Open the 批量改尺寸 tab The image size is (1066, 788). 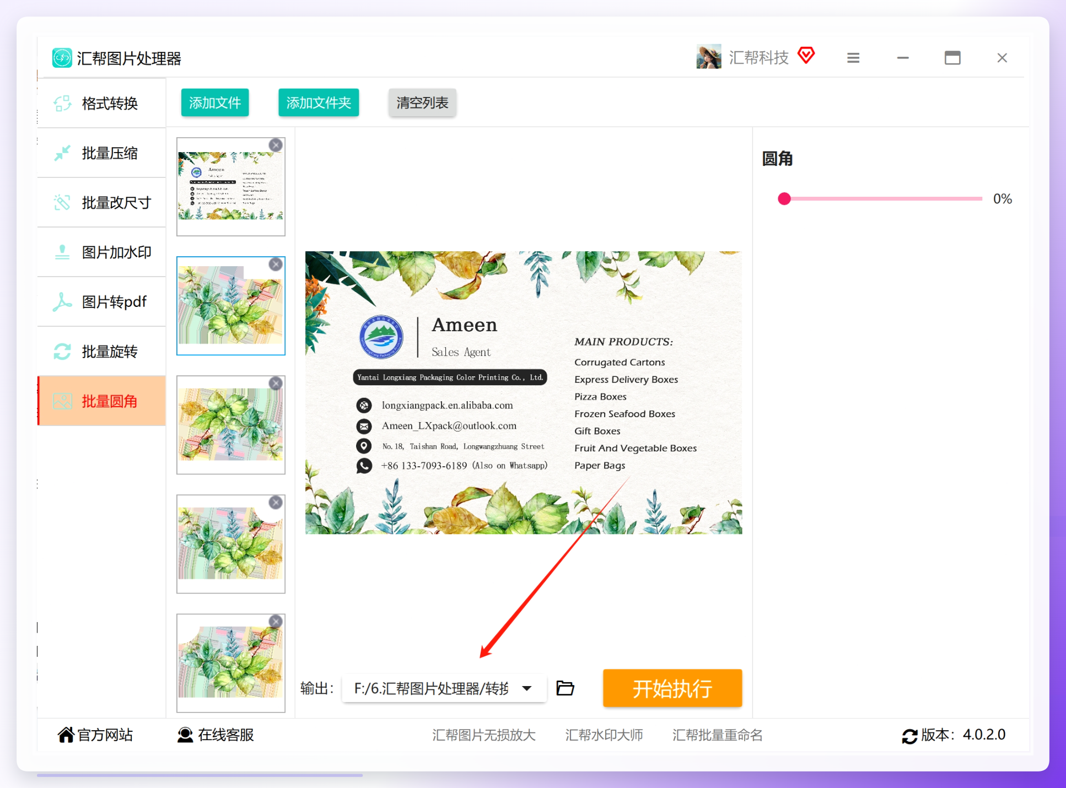pyautogui.click(x=102, y=203)
